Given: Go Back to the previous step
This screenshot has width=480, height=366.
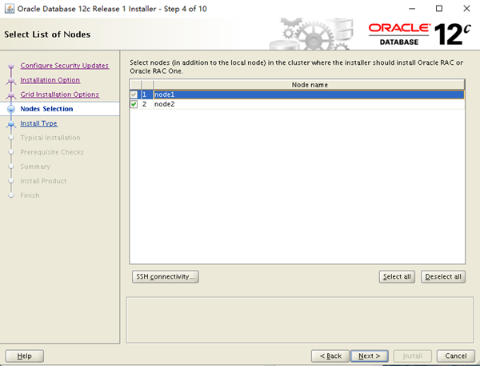Looking at the screenshot, I should pyautogui.click(x=330, y=356).
